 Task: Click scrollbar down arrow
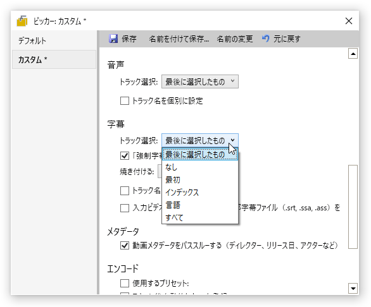[x=353, y=288]
